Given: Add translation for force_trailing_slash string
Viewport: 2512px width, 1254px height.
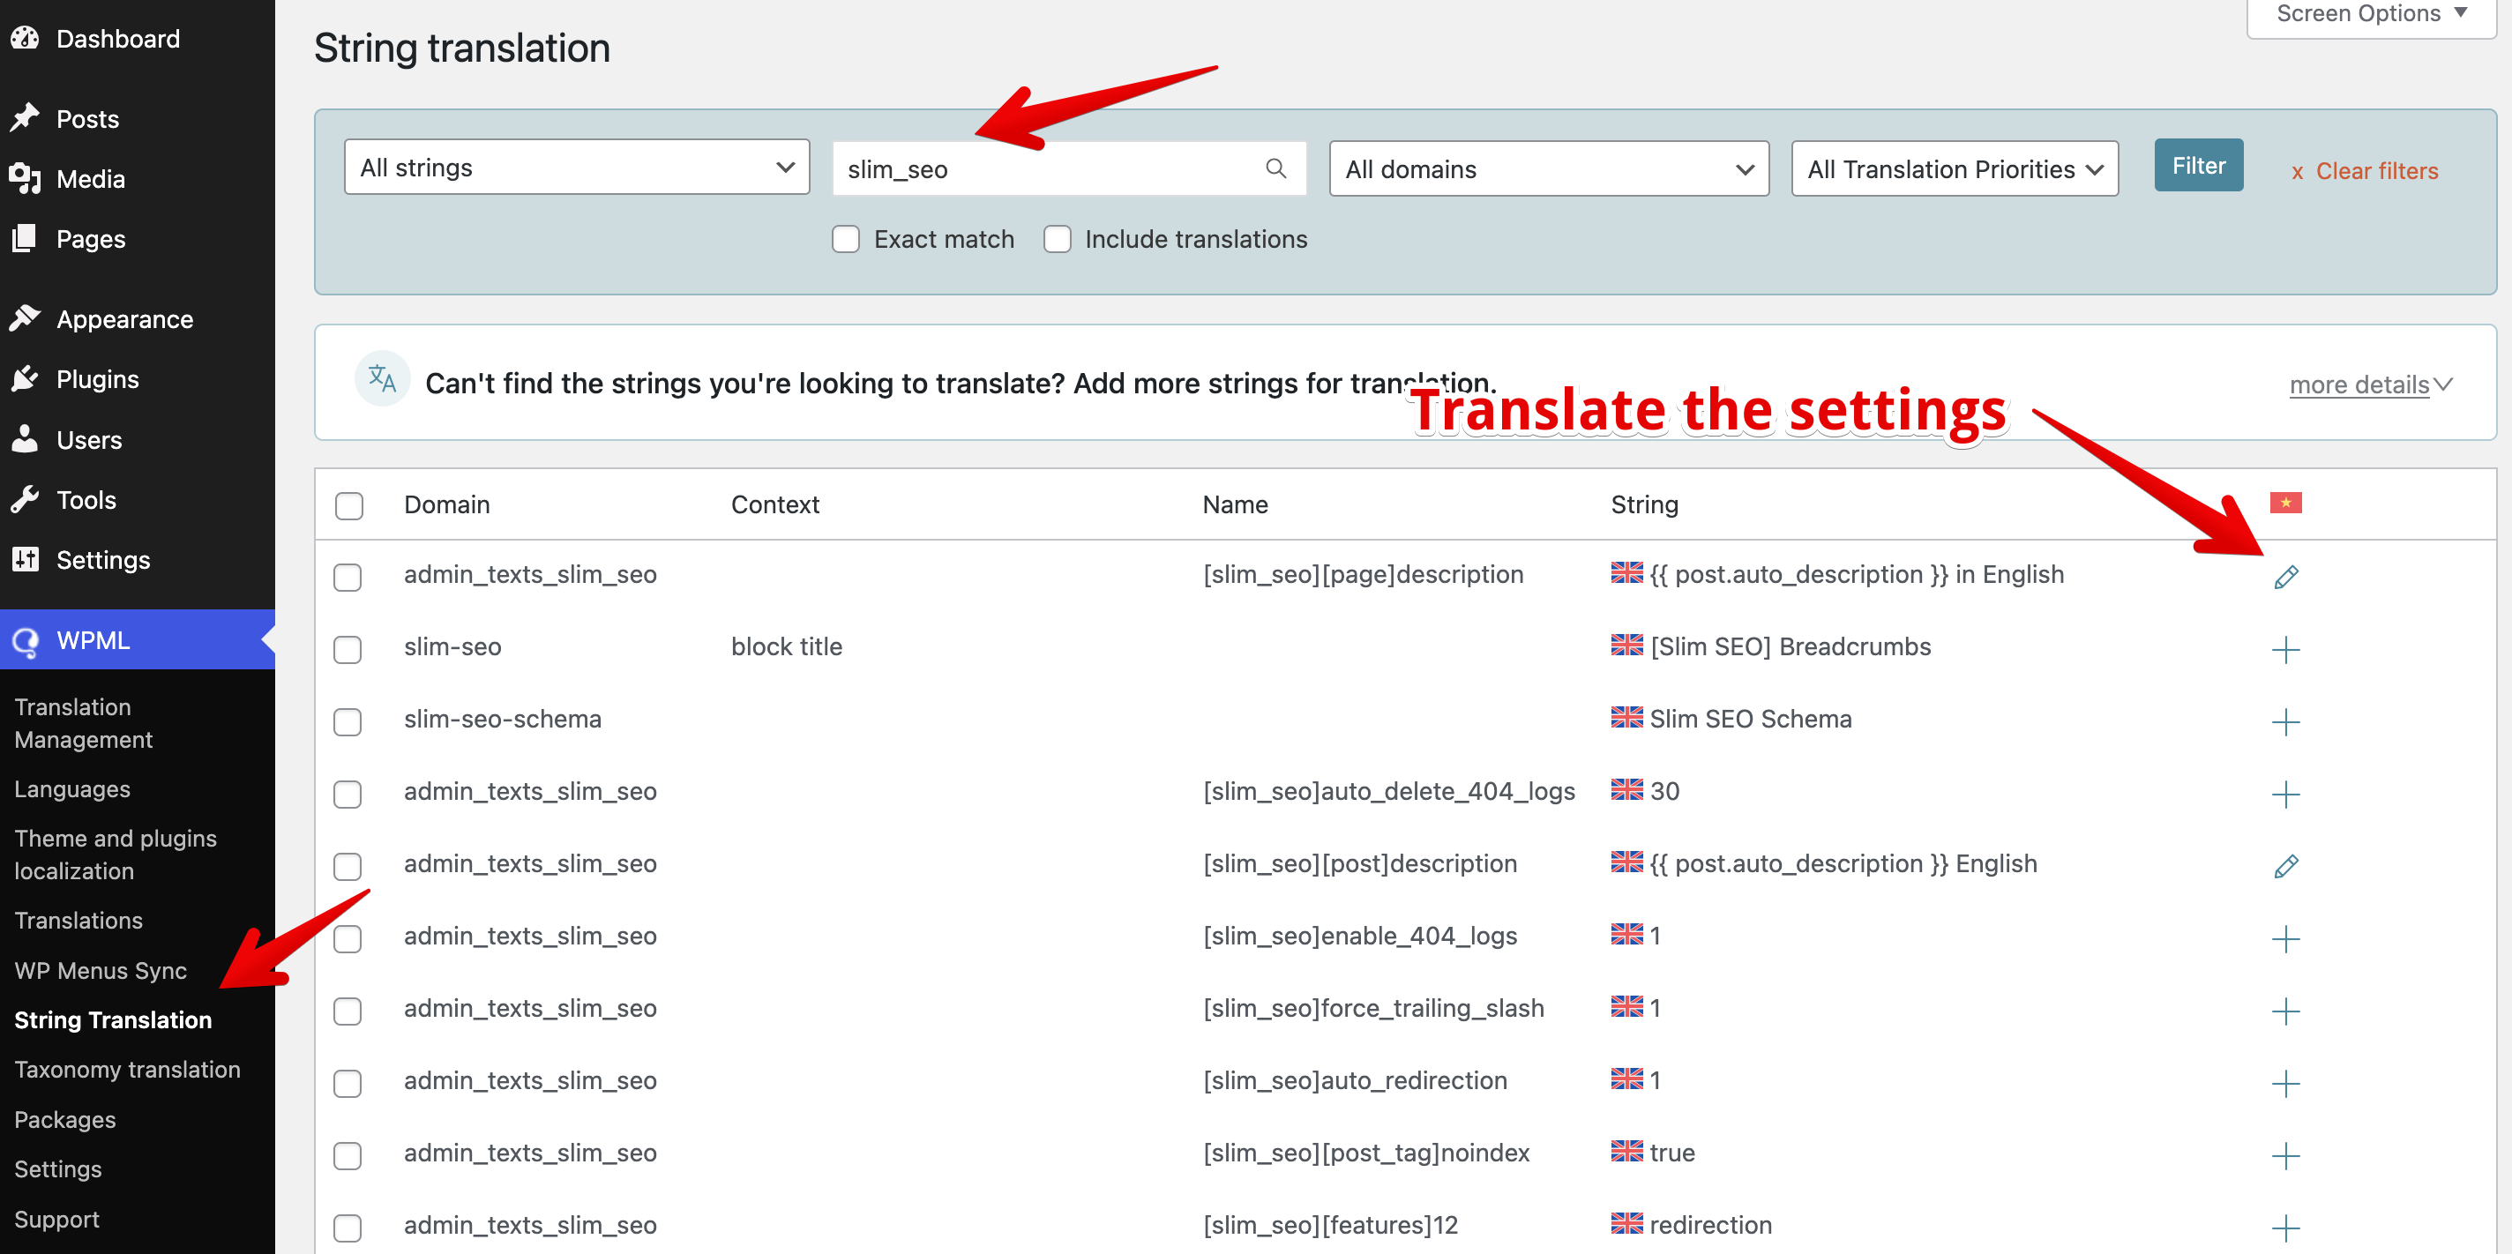Looking at the screenshot, I should (2286, 1011).
